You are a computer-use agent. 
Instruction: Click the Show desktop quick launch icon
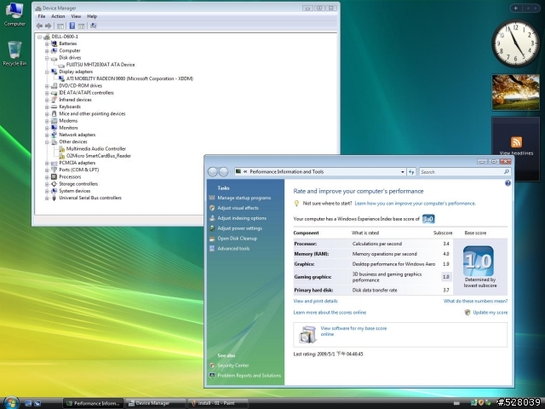tap(28, 403)
